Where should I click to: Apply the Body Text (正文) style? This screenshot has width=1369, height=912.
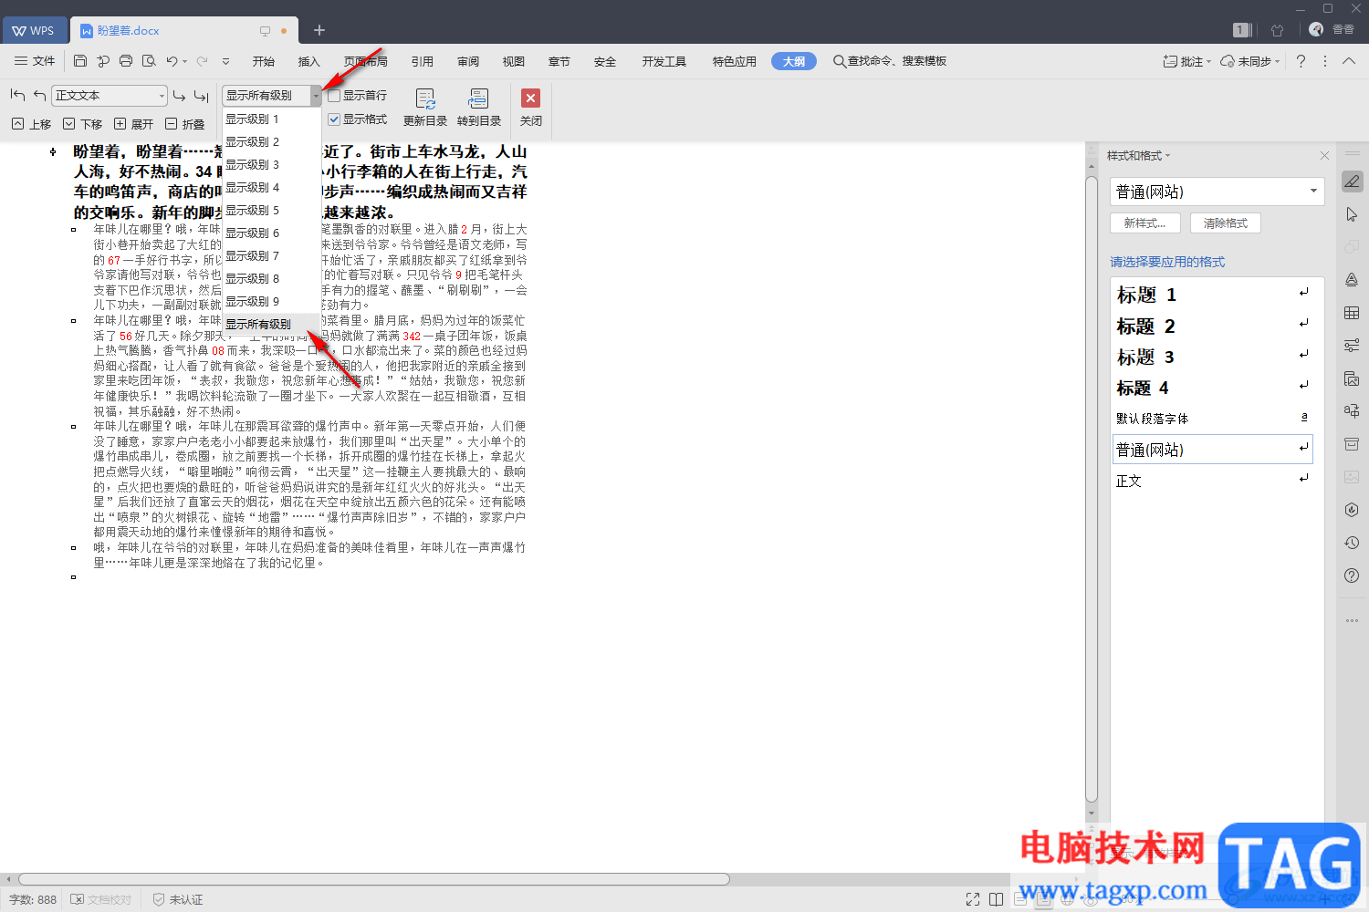coord(1214,481)
